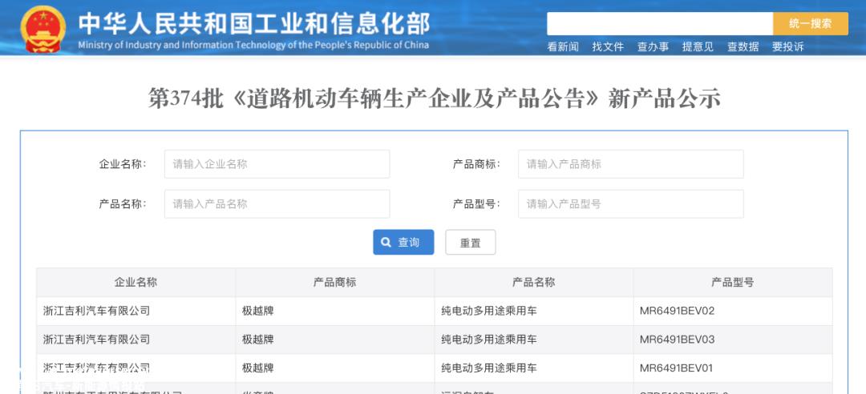The width and height of the screenshot is (866, 394).
Task: Open the 查数据 link
Action: coord(743,47)
